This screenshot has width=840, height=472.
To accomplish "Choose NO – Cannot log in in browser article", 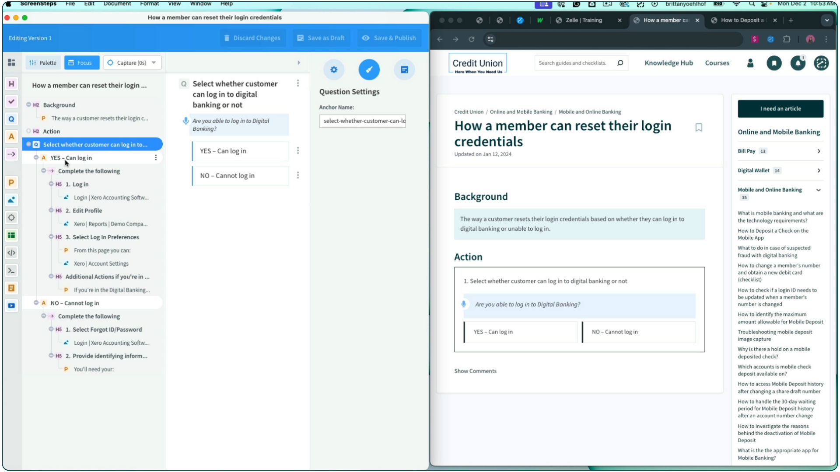I will (639, 332).
